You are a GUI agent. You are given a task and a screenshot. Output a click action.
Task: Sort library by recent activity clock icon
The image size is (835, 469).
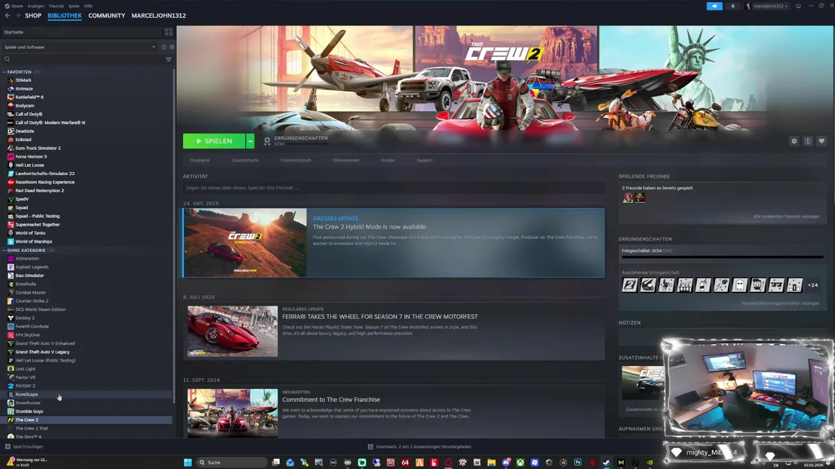pos(163,47)
